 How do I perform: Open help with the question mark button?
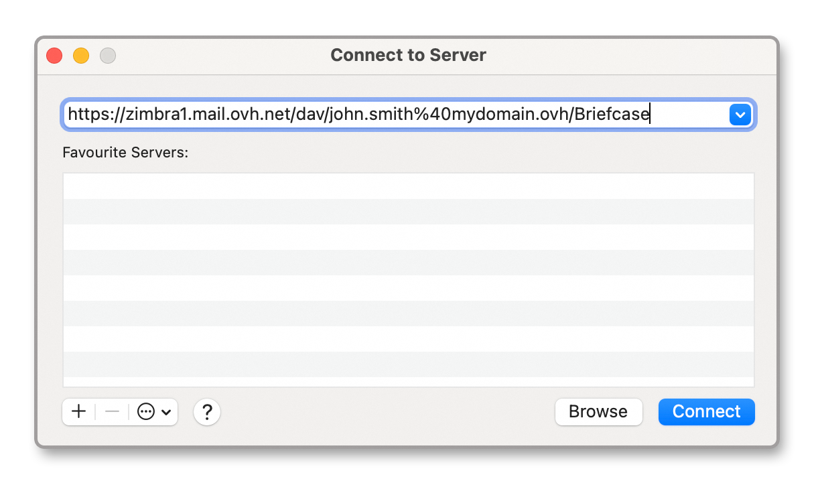pos(207,412)
